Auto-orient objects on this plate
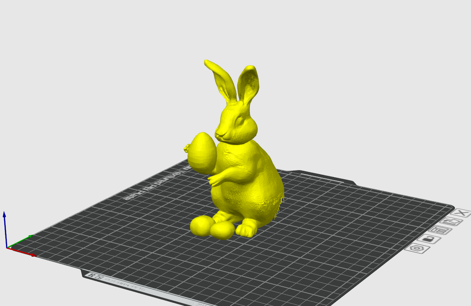471x306 pixels. click(451, 222)
